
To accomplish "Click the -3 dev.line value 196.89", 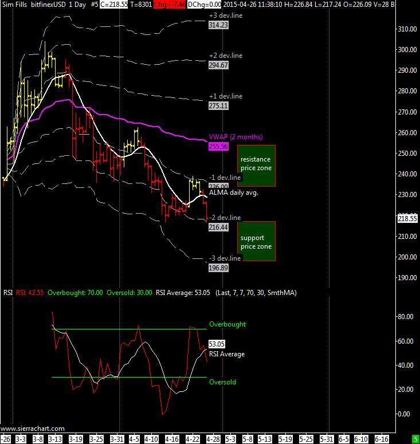I will pos(219,268).
